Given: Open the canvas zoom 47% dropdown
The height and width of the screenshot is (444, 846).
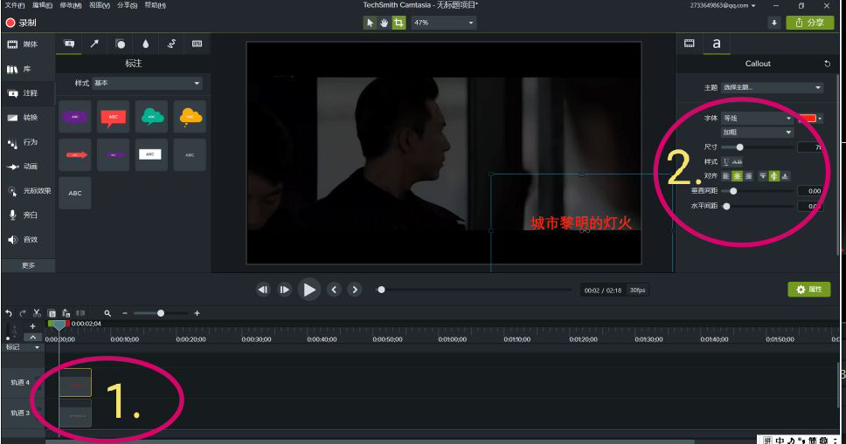Looking at the screenshot, I should click(x=444, y=23).
